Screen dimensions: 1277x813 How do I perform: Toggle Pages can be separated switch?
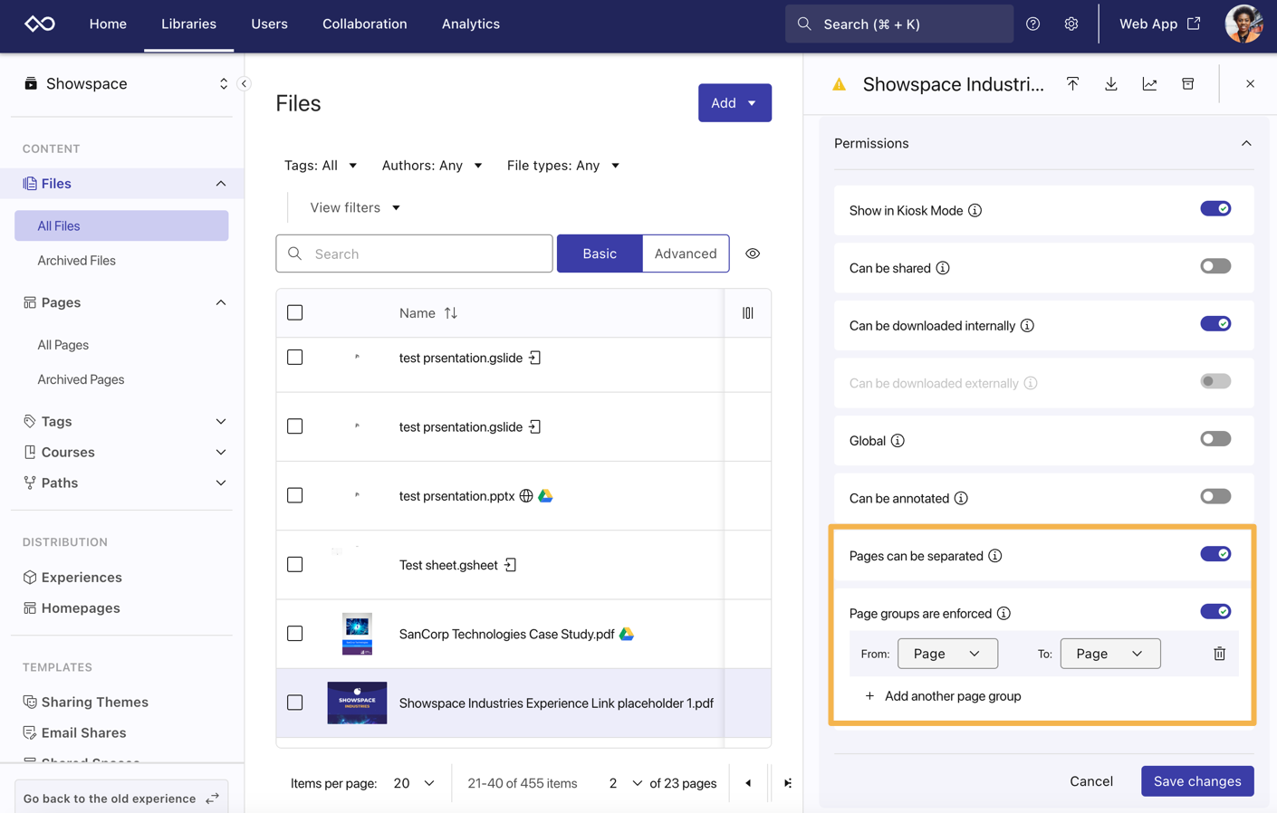[x=1215, y=554]
